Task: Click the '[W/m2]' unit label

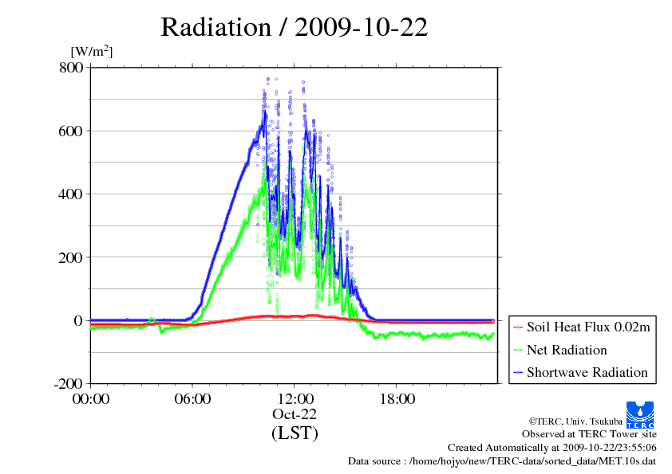Action: coord(92,51)
